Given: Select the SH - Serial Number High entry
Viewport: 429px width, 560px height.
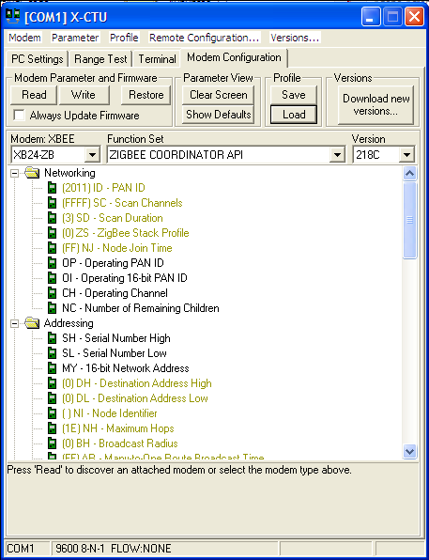Looking at the screenshot, I should [x=116, y=338].
